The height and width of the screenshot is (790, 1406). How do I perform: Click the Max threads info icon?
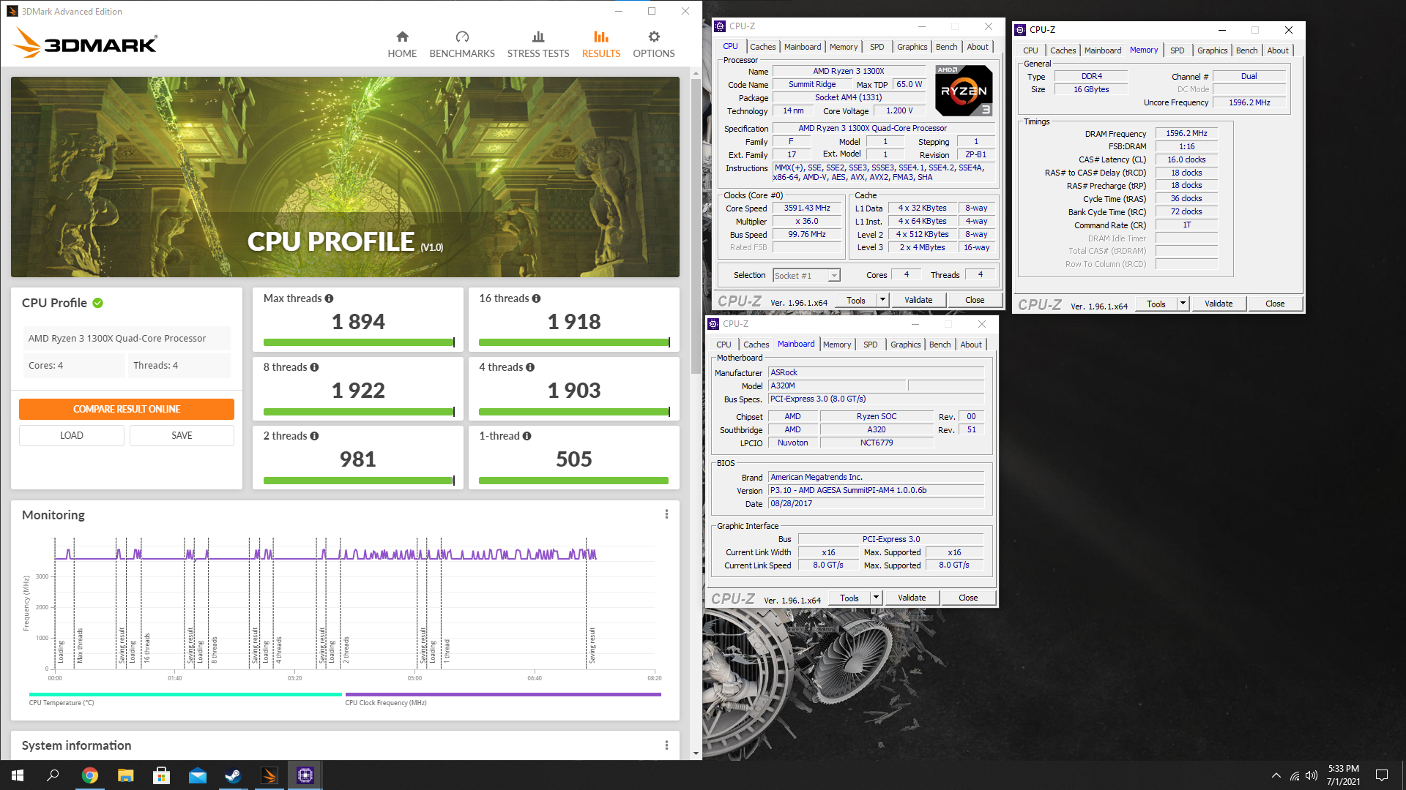tap(329, 298)
